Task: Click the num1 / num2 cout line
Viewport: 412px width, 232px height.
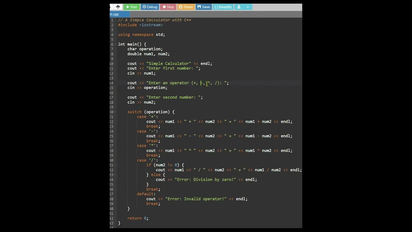Action: [x=229, y=170]
